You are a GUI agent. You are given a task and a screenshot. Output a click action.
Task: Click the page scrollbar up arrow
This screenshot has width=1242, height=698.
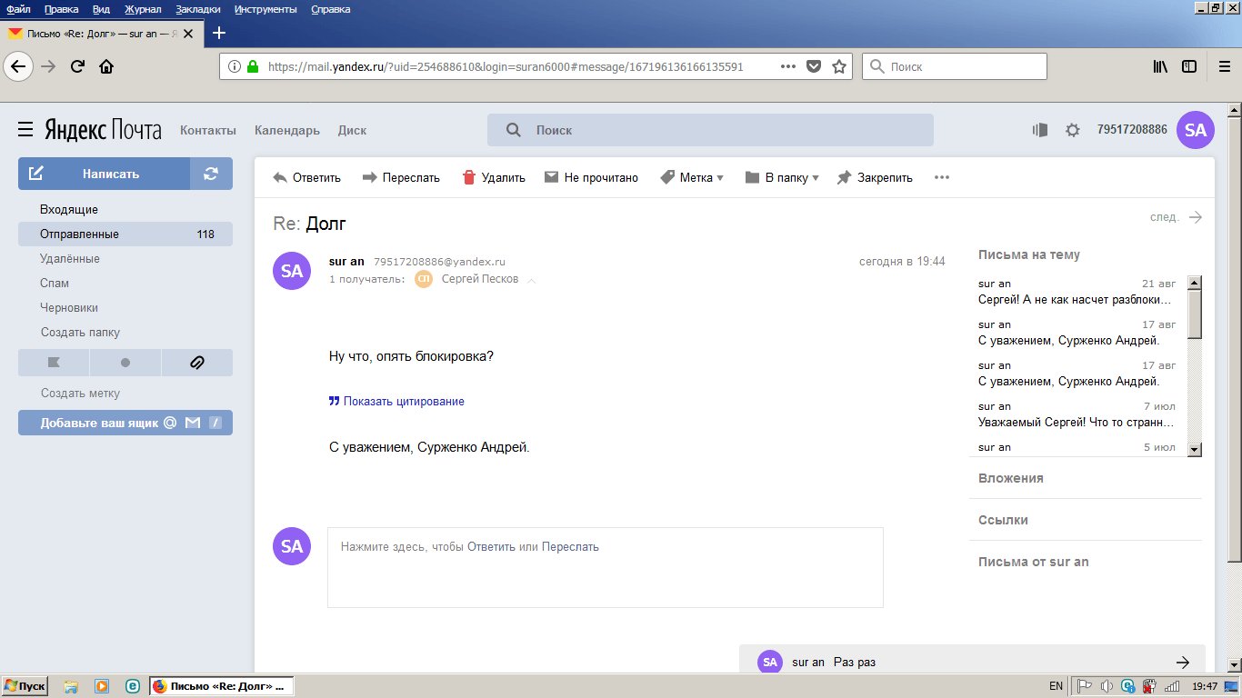[1235, 111]
